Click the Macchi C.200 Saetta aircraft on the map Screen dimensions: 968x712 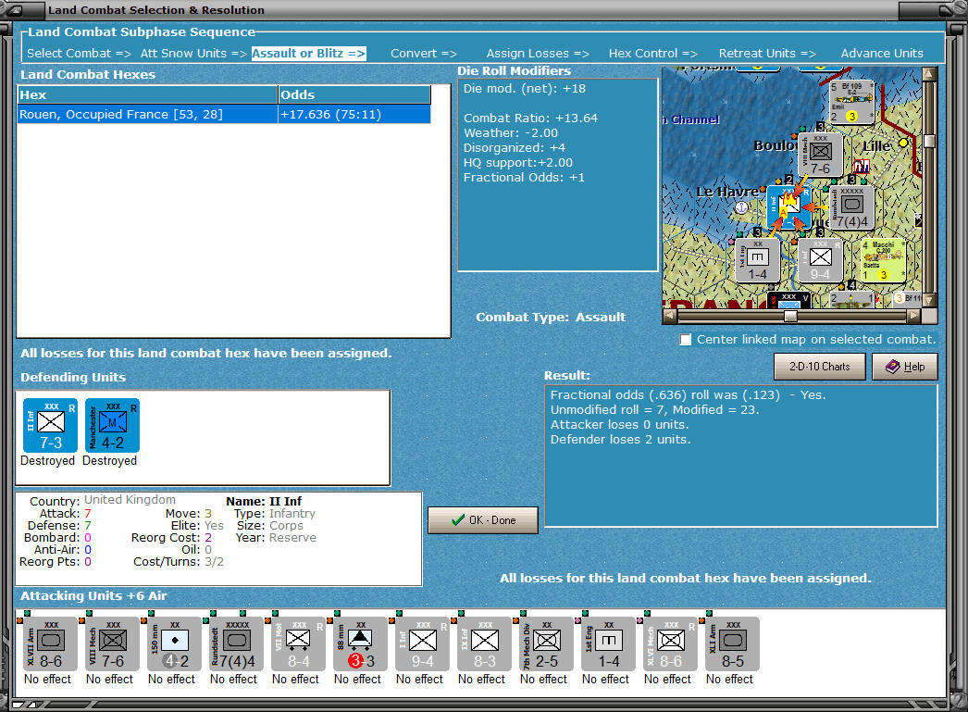click(x=883, y=260)
